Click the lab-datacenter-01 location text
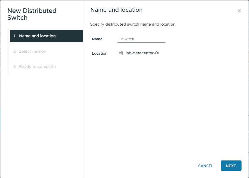This screenshot has height=178, width=249. tap(142, 53)
